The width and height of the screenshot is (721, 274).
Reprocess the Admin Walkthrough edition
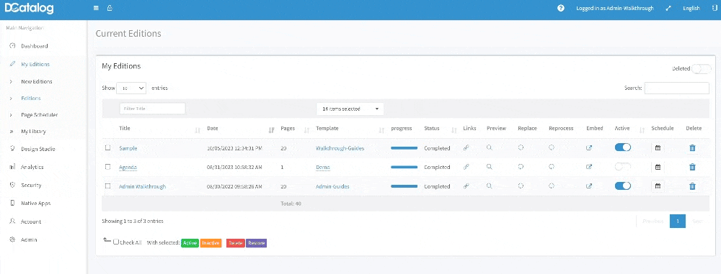click(552, 186)
